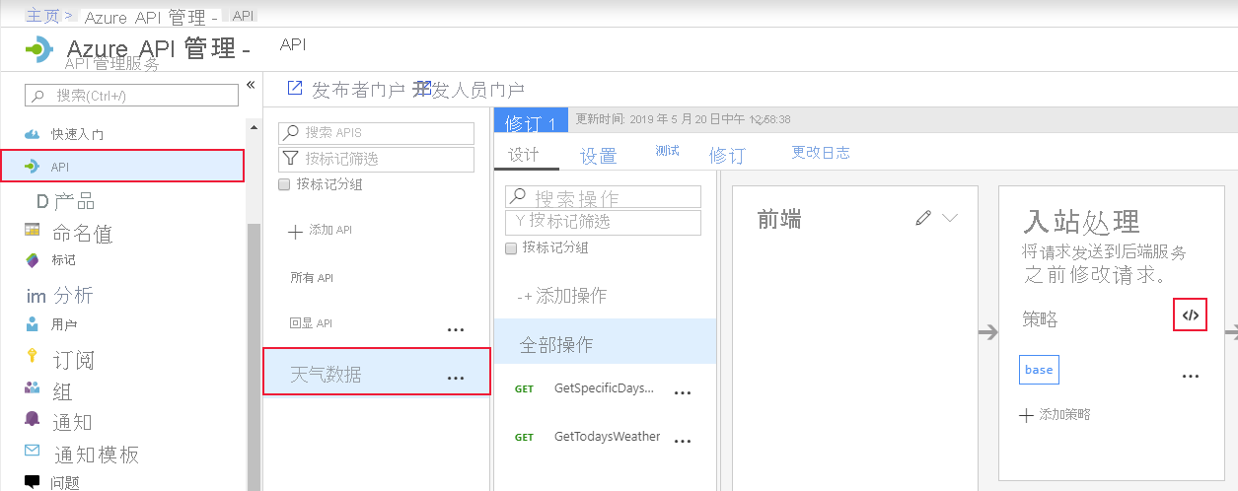Screen dimensions: 1238x491
Task: Click 添加操作
Action: pos(571,296)
